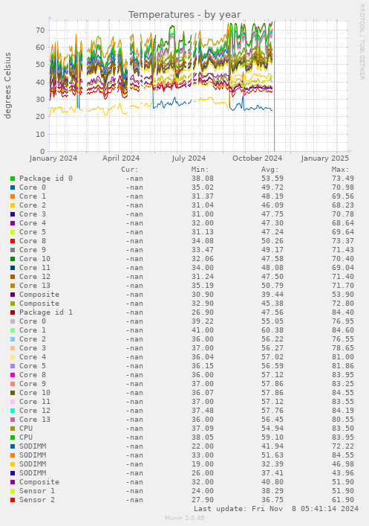The height and width of the screenshot is (526, 369).
Task: Click the 'January 2024' axis label
Action: [53, 158]
